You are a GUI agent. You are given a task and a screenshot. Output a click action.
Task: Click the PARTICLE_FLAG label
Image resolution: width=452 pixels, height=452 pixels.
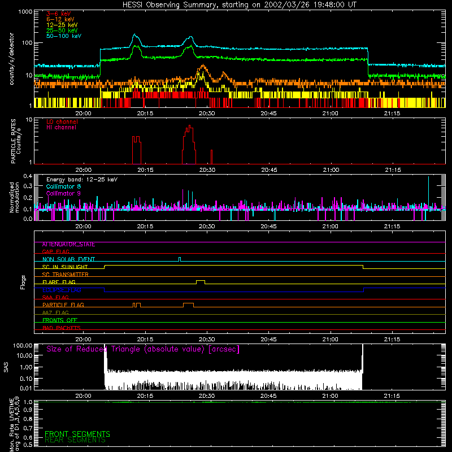tap(63, 305)
